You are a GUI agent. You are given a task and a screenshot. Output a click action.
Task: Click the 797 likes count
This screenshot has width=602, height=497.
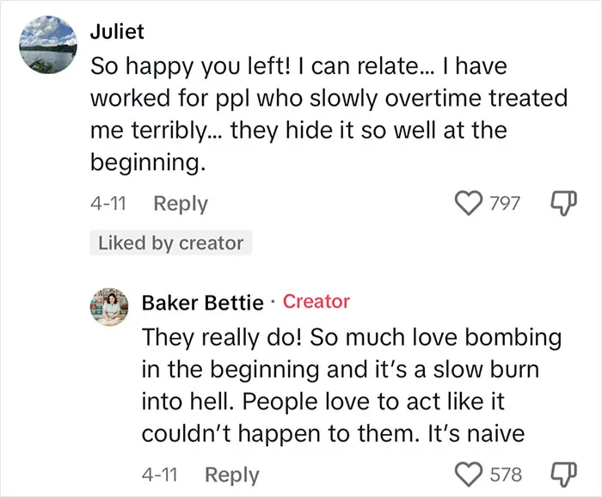505,204
